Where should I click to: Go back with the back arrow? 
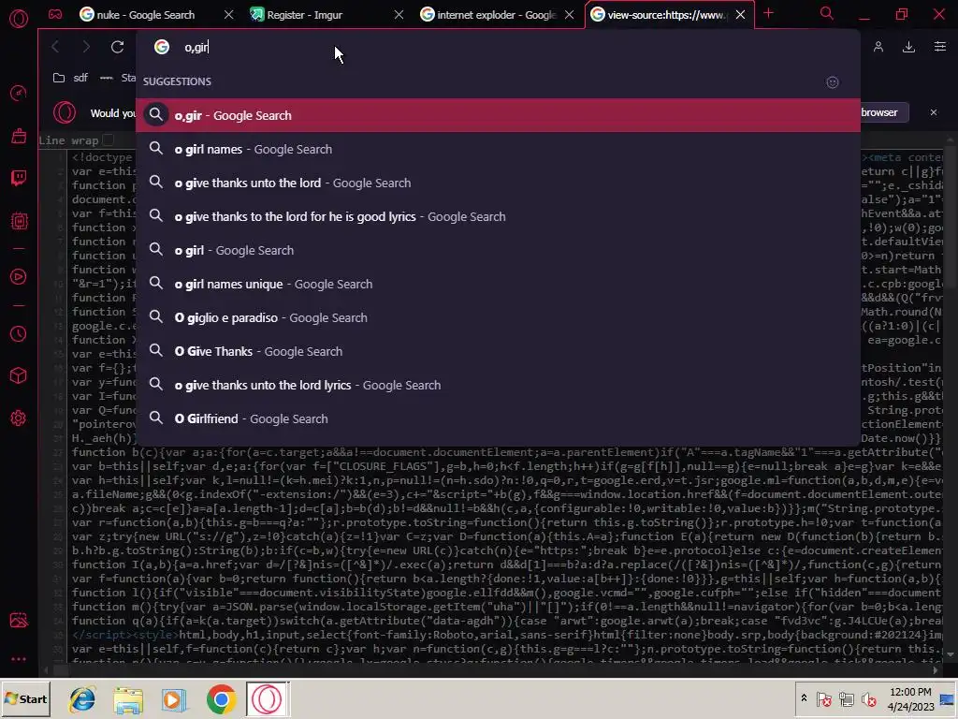(x=55, y=47)
